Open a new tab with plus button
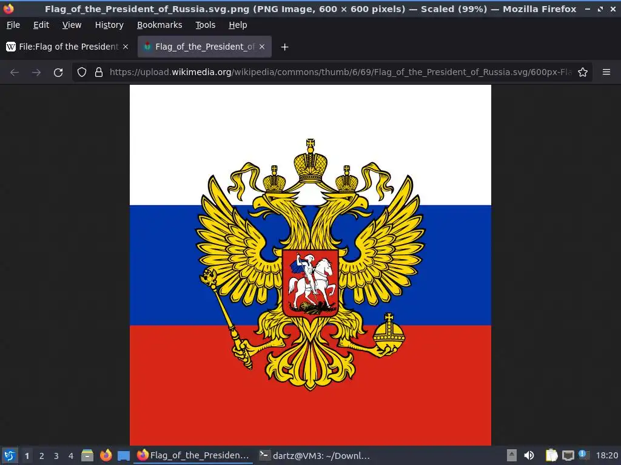Image resolution: width=621 pixels, height=465 pixels. pos(284,47)
